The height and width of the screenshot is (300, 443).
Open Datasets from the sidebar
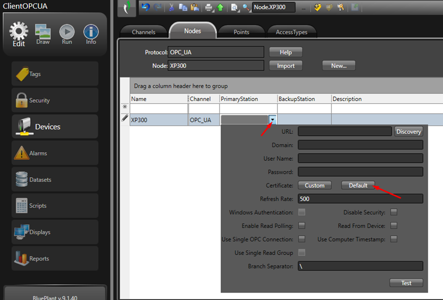(55, 180)
